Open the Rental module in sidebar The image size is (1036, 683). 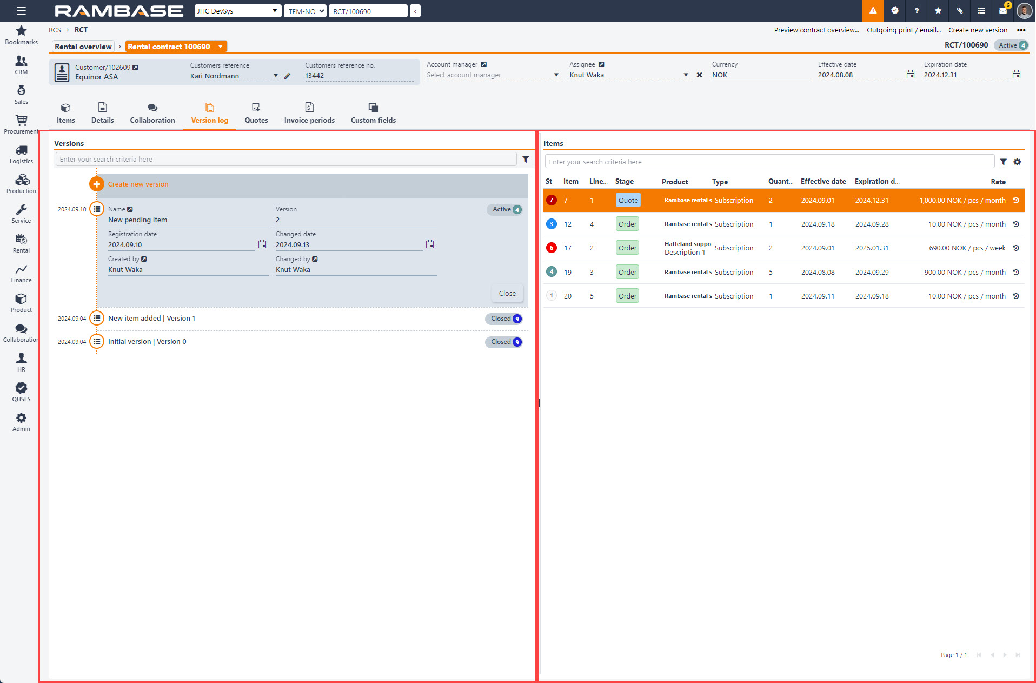click(x=21, y=243)
